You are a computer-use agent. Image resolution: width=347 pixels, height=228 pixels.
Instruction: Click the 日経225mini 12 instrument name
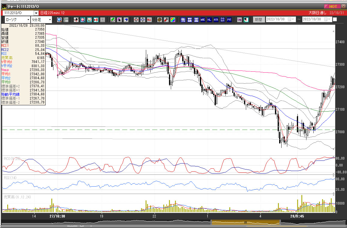(53, 13)
